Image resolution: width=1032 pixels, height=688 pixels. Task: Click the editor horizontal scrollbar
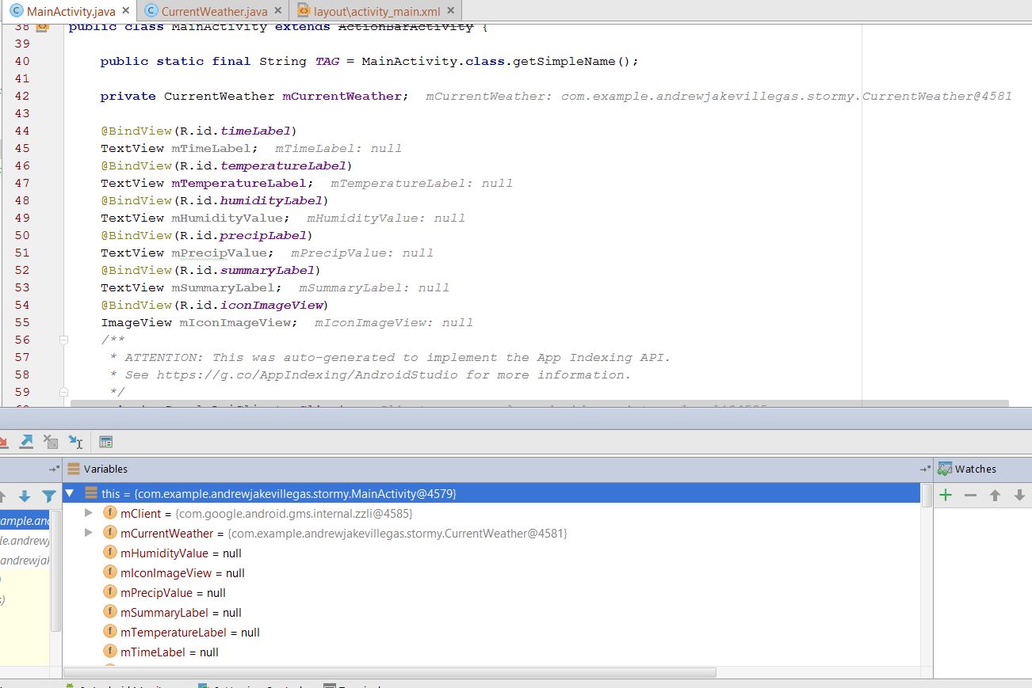539,404
